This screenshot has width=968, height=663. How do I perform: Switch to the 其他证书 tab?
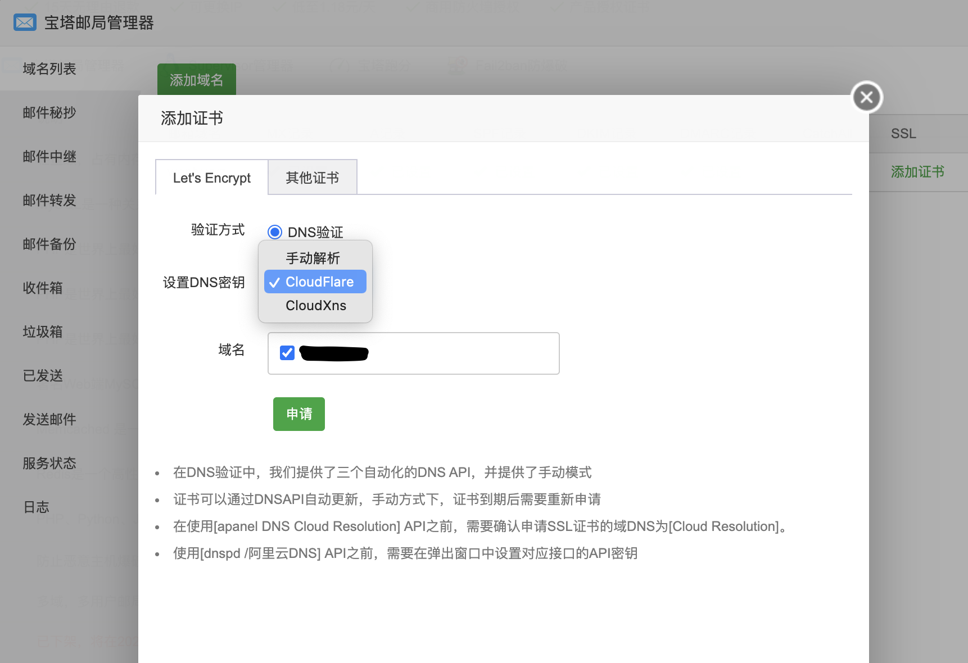tap(313, 178)
